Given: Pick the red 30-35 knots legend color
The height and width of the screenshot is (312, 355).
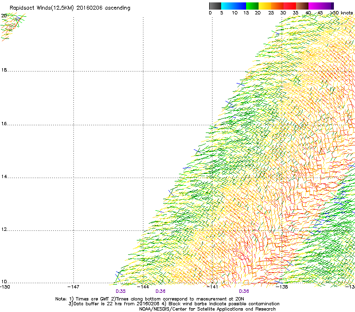Looking at the screenshot, I should point(290,6).
